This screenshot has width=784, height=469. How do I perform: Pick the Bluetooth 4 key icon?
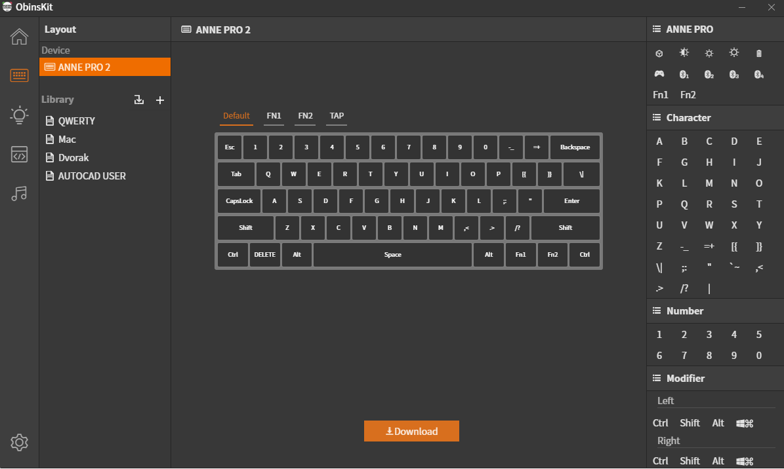point(759,75)
